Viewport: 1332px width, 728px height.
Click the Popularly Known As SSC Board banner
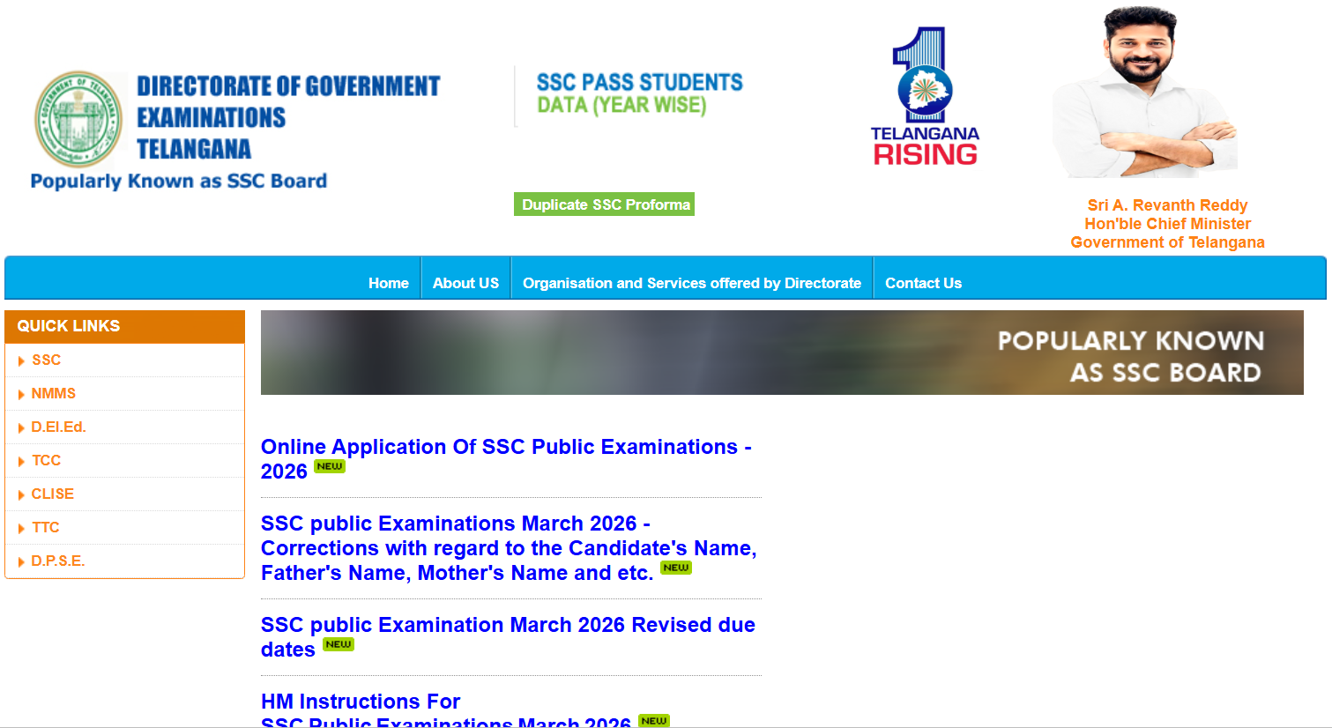780,352
